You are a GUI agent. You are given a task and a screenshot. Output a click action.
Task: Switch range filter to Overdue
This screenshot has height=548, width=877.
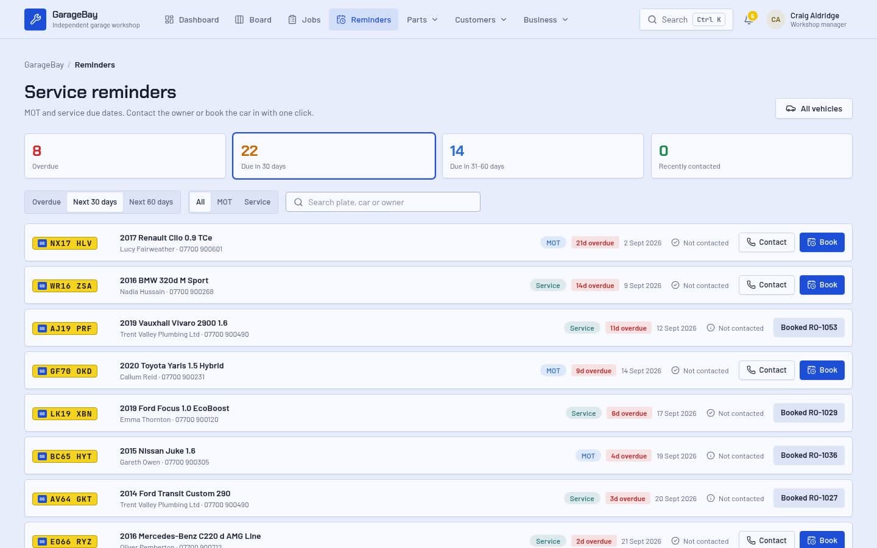pyautogui.click(x=46, y=202)
